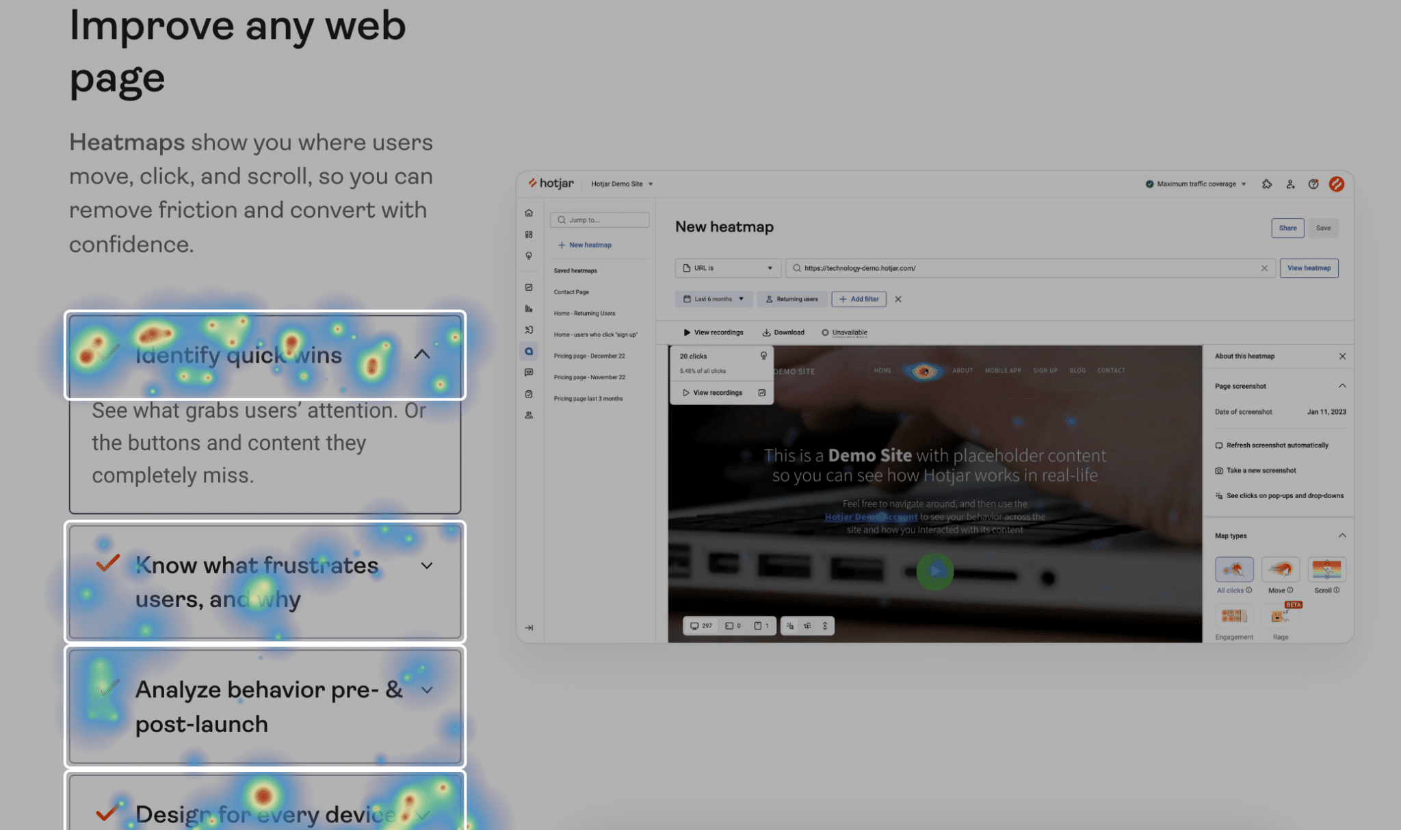
Task: Open the Highlights lightbulb icon in sidebar
Action: coord(529,256)
